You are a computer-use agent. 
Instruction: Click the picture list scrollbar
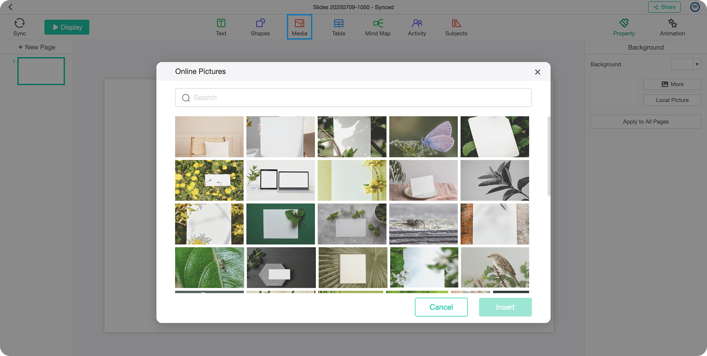tap(549, 155)
